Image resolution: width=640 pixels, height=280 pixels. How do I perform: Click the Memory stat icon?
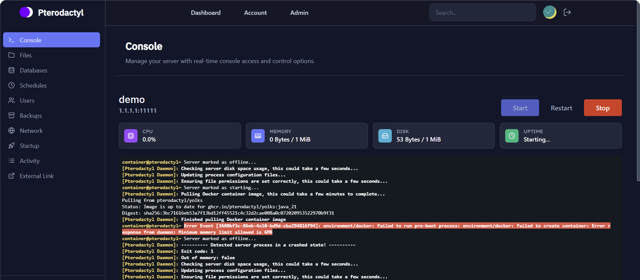pyautogui.click(x=258, y=136)
